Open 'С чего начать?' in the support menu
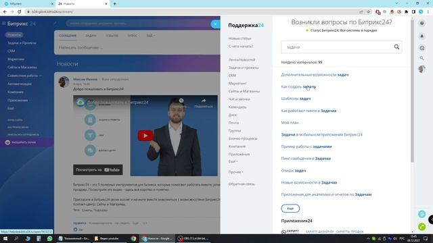 pyautogui.click(x=241, y=47)
